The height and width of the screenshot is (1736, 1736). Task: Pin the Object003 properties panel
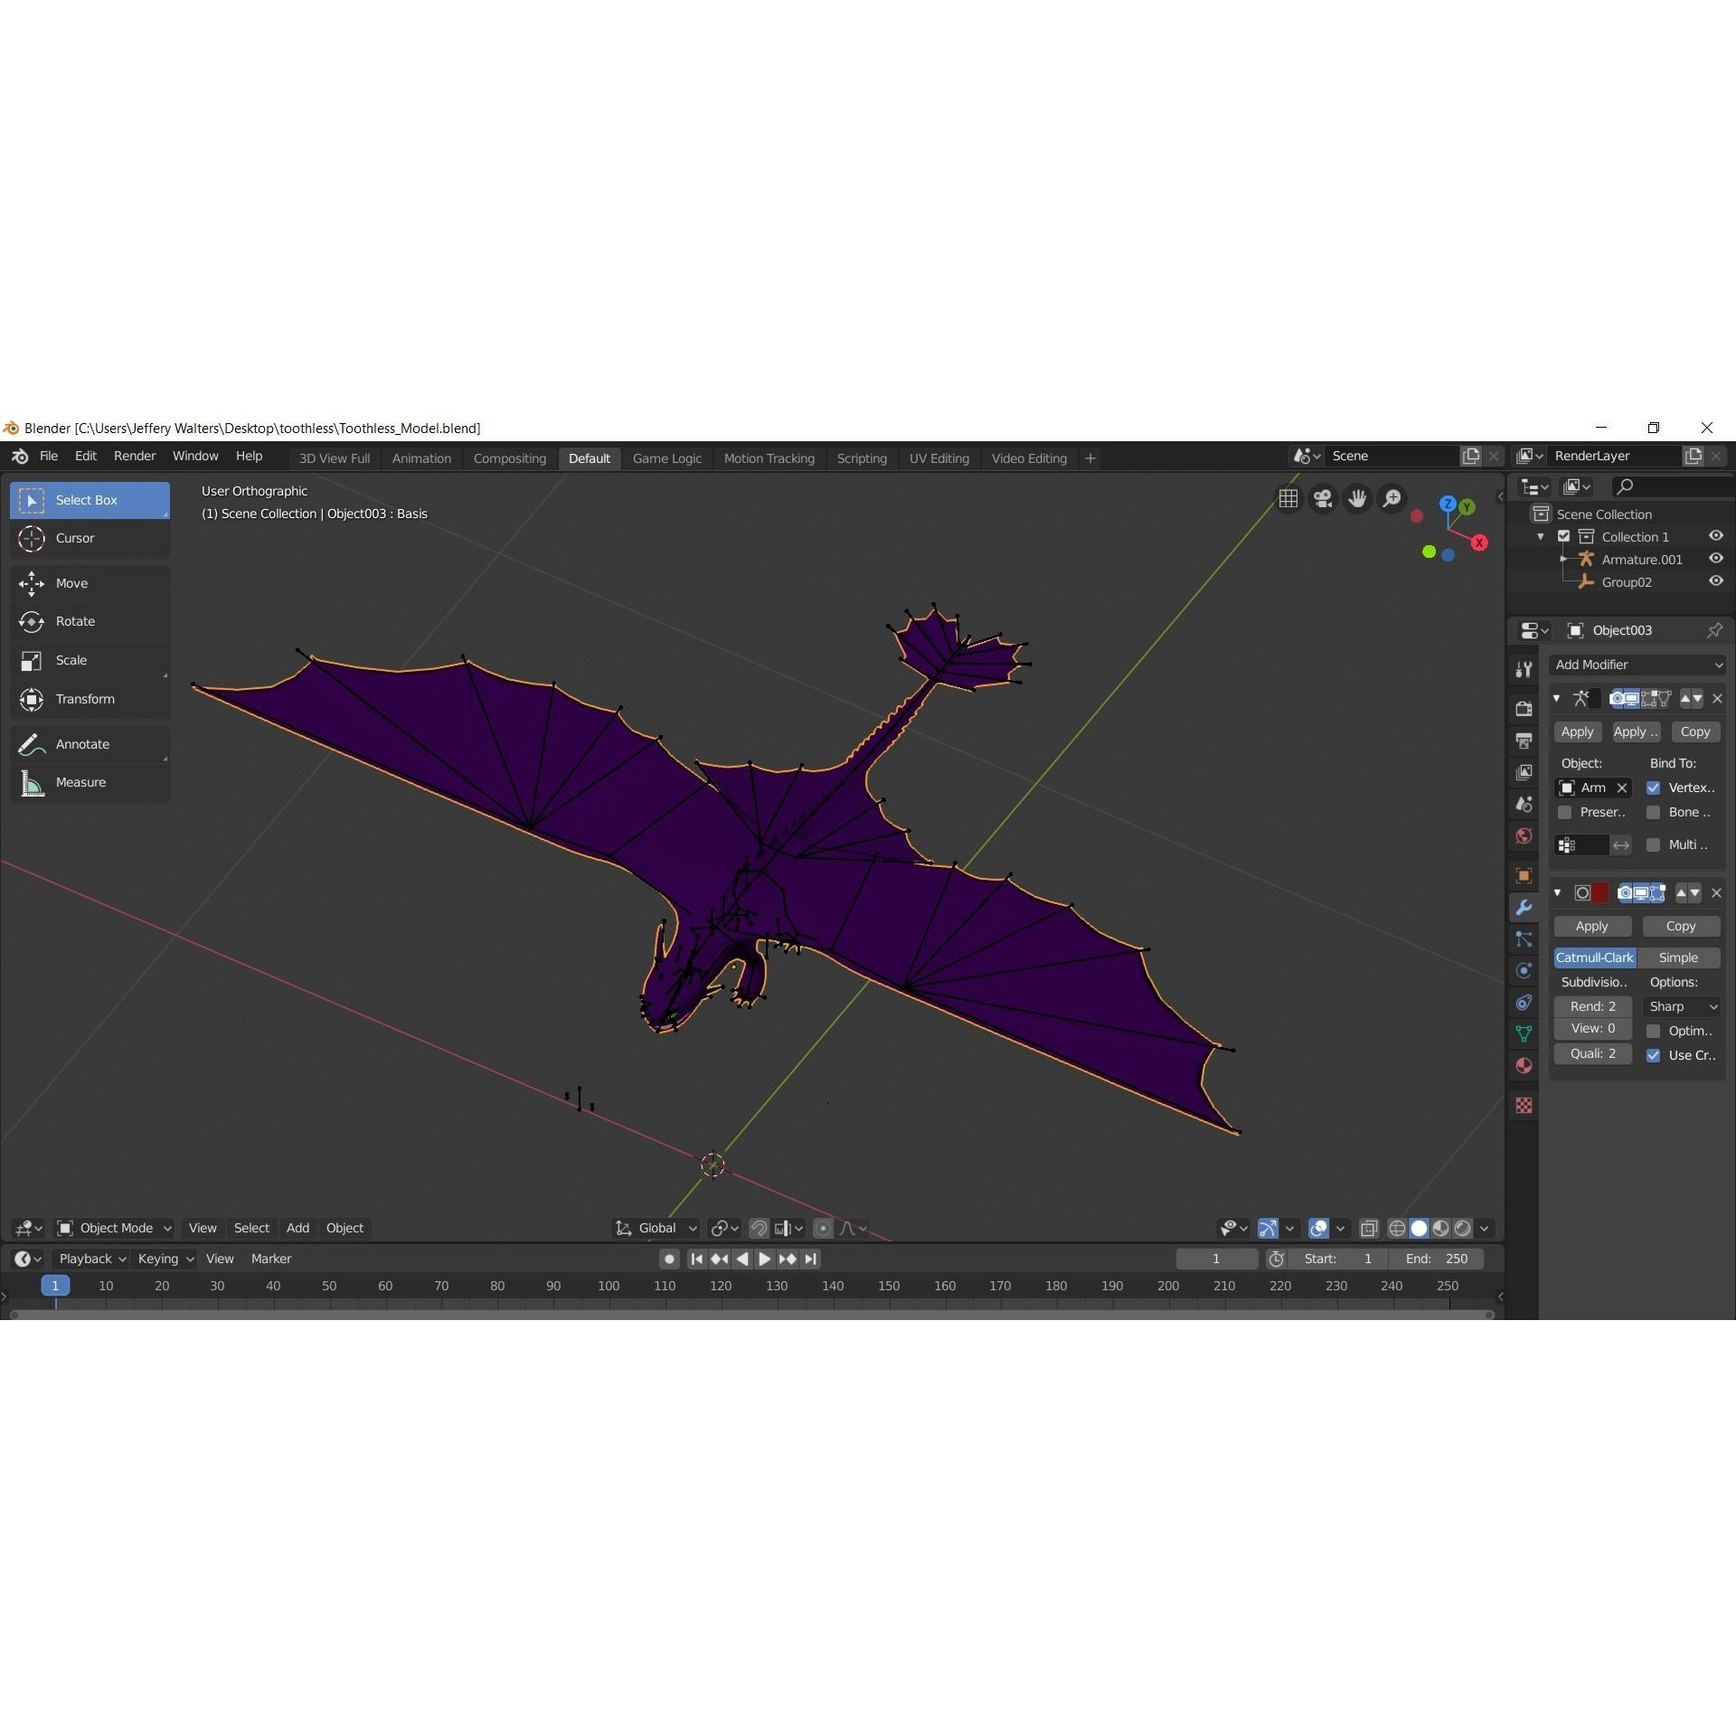coord(1713,630)
